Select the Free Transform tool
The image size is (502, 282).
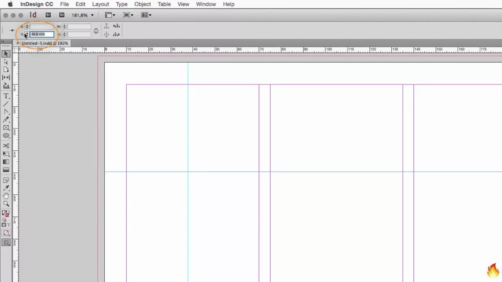[x=6, y=154]
